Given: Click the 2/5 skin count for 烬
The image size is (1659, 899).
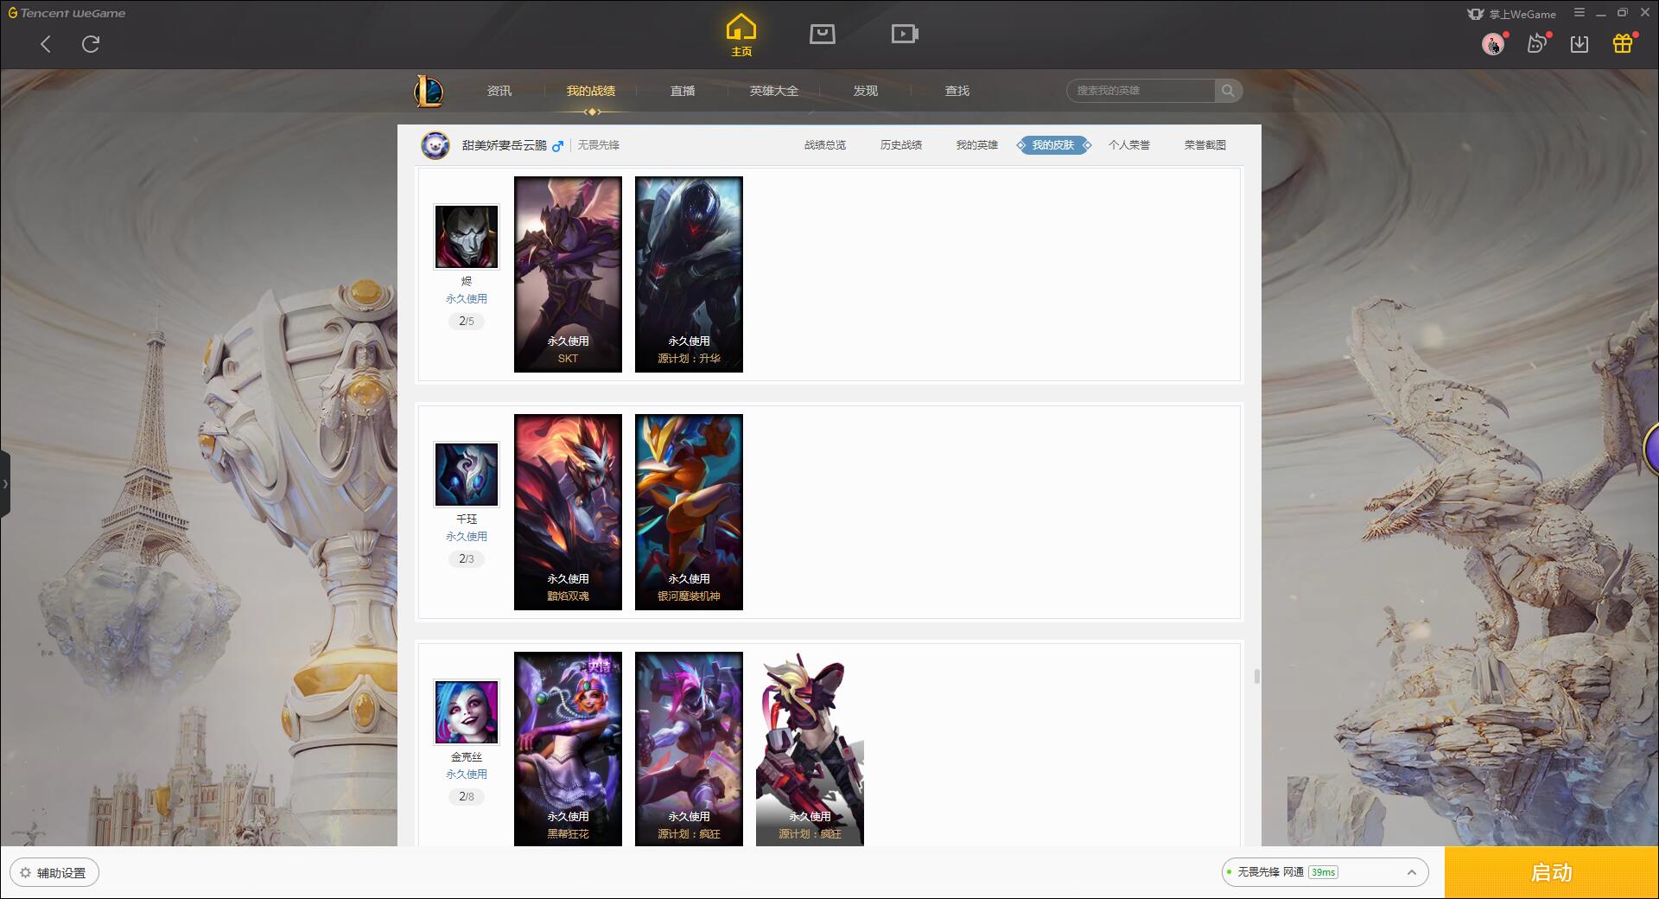Looking at the screenshot, I should point(467,322).
